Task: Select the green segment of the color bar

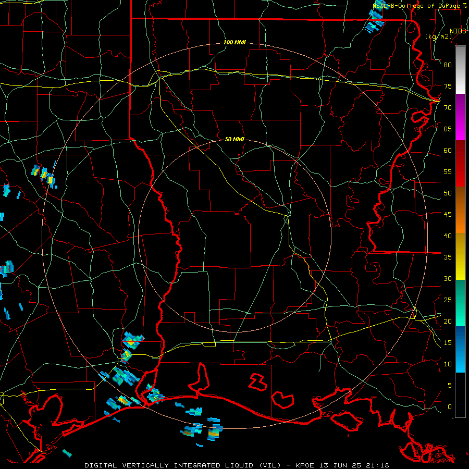Action: pyautogui.click(x=460, y=303)
